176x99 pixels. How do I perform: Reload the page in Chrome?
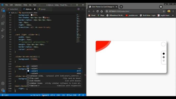[x=98, y=11]
